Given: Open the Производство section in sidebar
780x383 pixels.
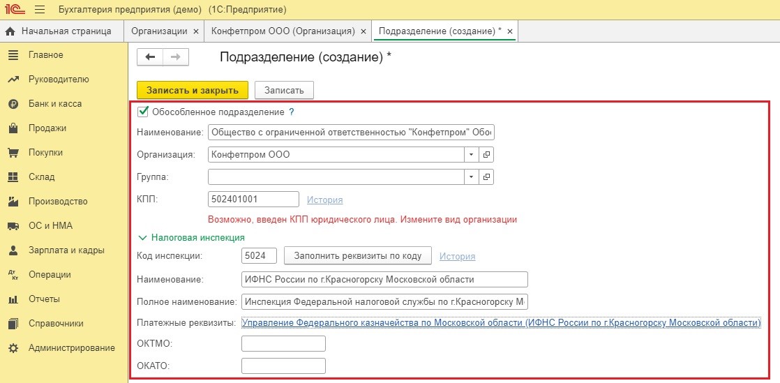Looking at the screenshot, I should point(57,202).
